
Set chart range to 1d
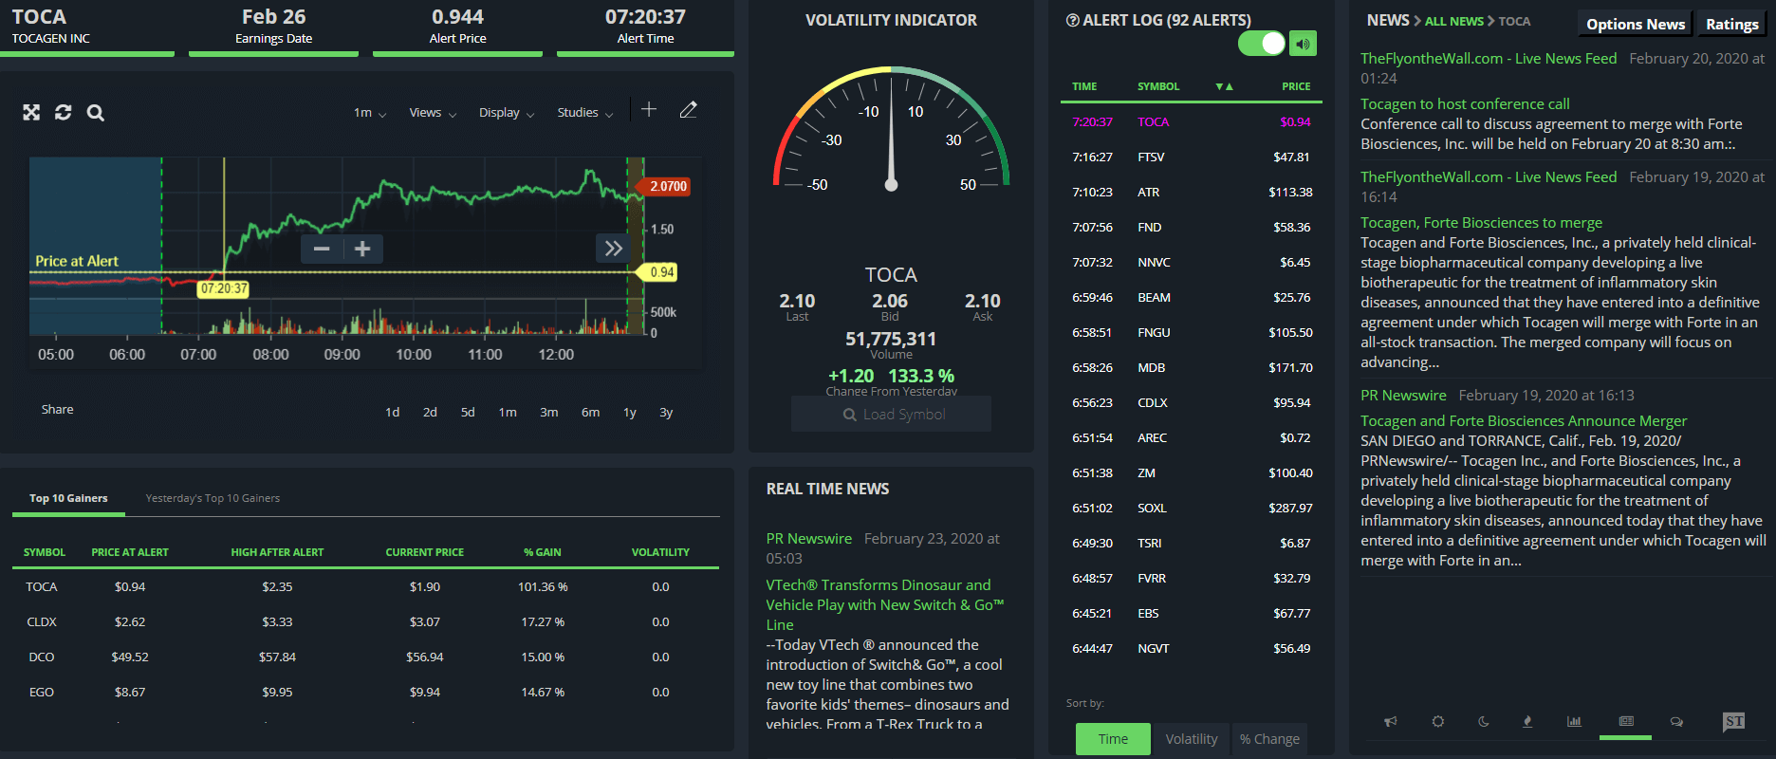(x=392, y=412)
